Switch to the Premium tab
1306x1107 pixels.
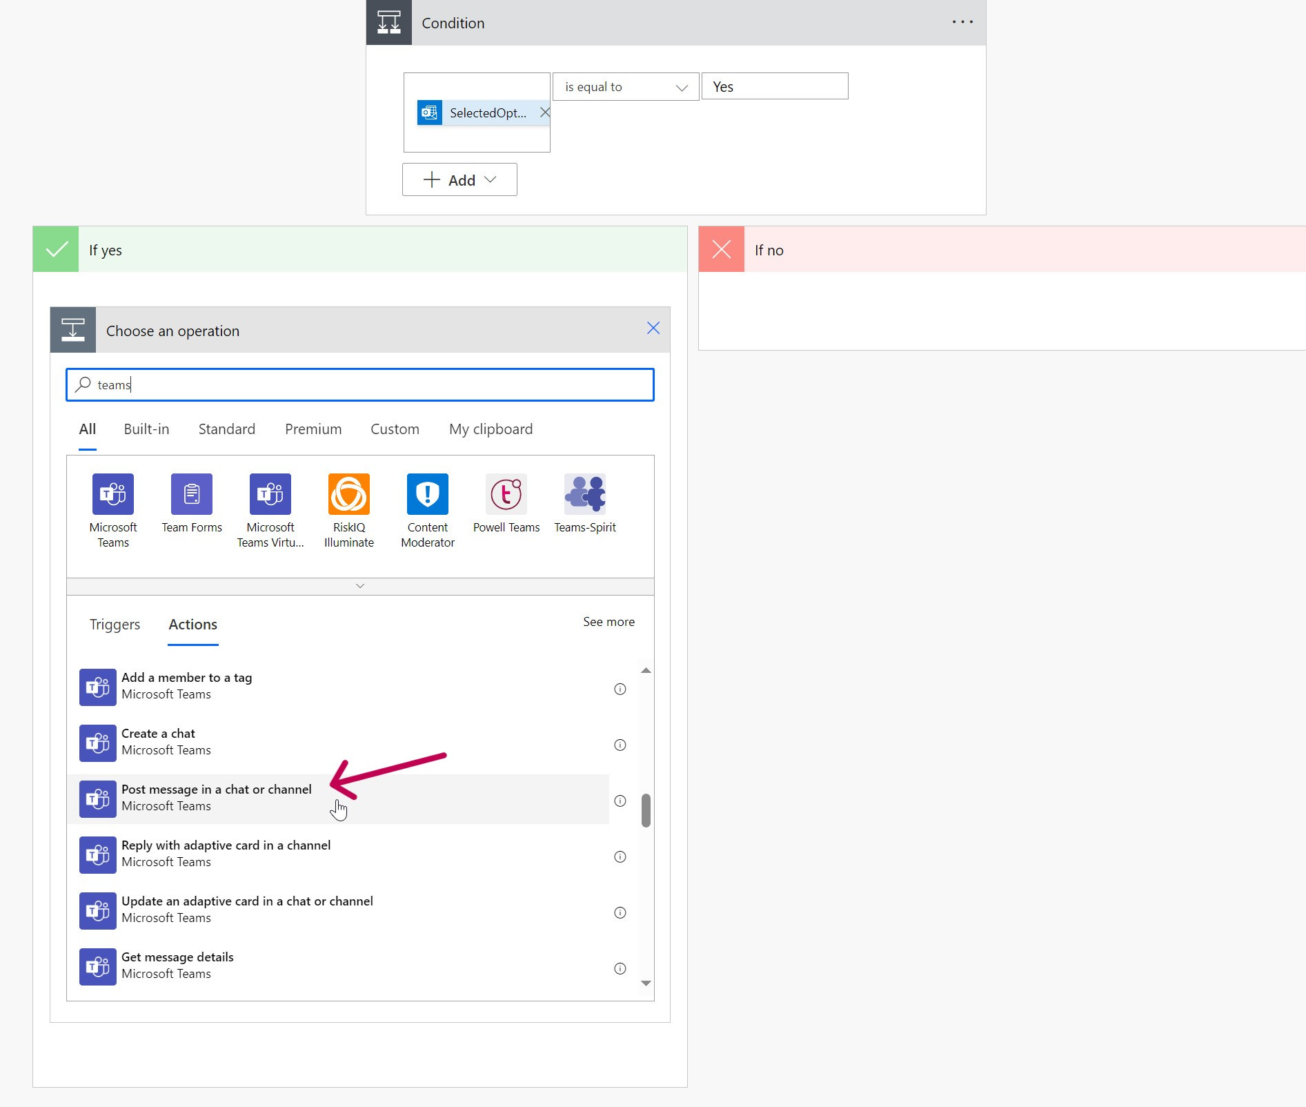point(313,429)
